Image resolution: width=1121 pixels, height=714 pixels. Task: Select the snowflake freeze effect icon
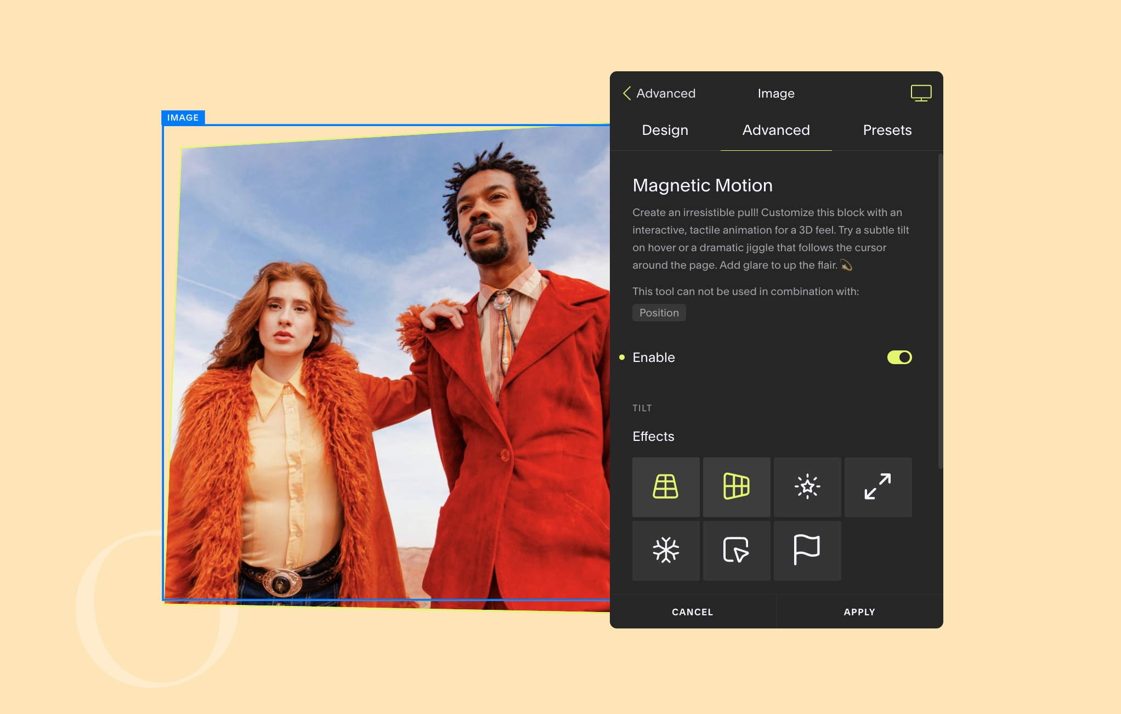pyautogui.click(x=665, y=551)
